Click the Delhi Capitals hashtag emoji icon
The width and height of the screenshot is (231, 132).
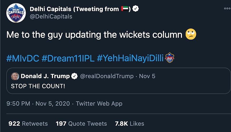click(169, 58)
